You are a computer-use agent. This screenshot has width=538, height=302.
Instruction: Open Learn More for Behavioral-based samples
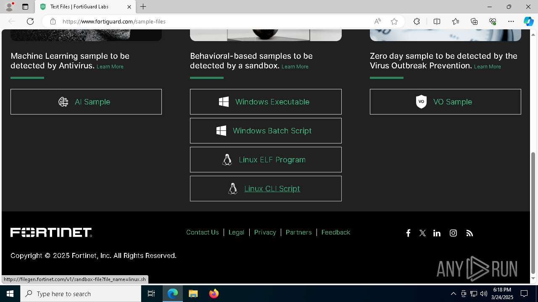click(x=295, y=67)
